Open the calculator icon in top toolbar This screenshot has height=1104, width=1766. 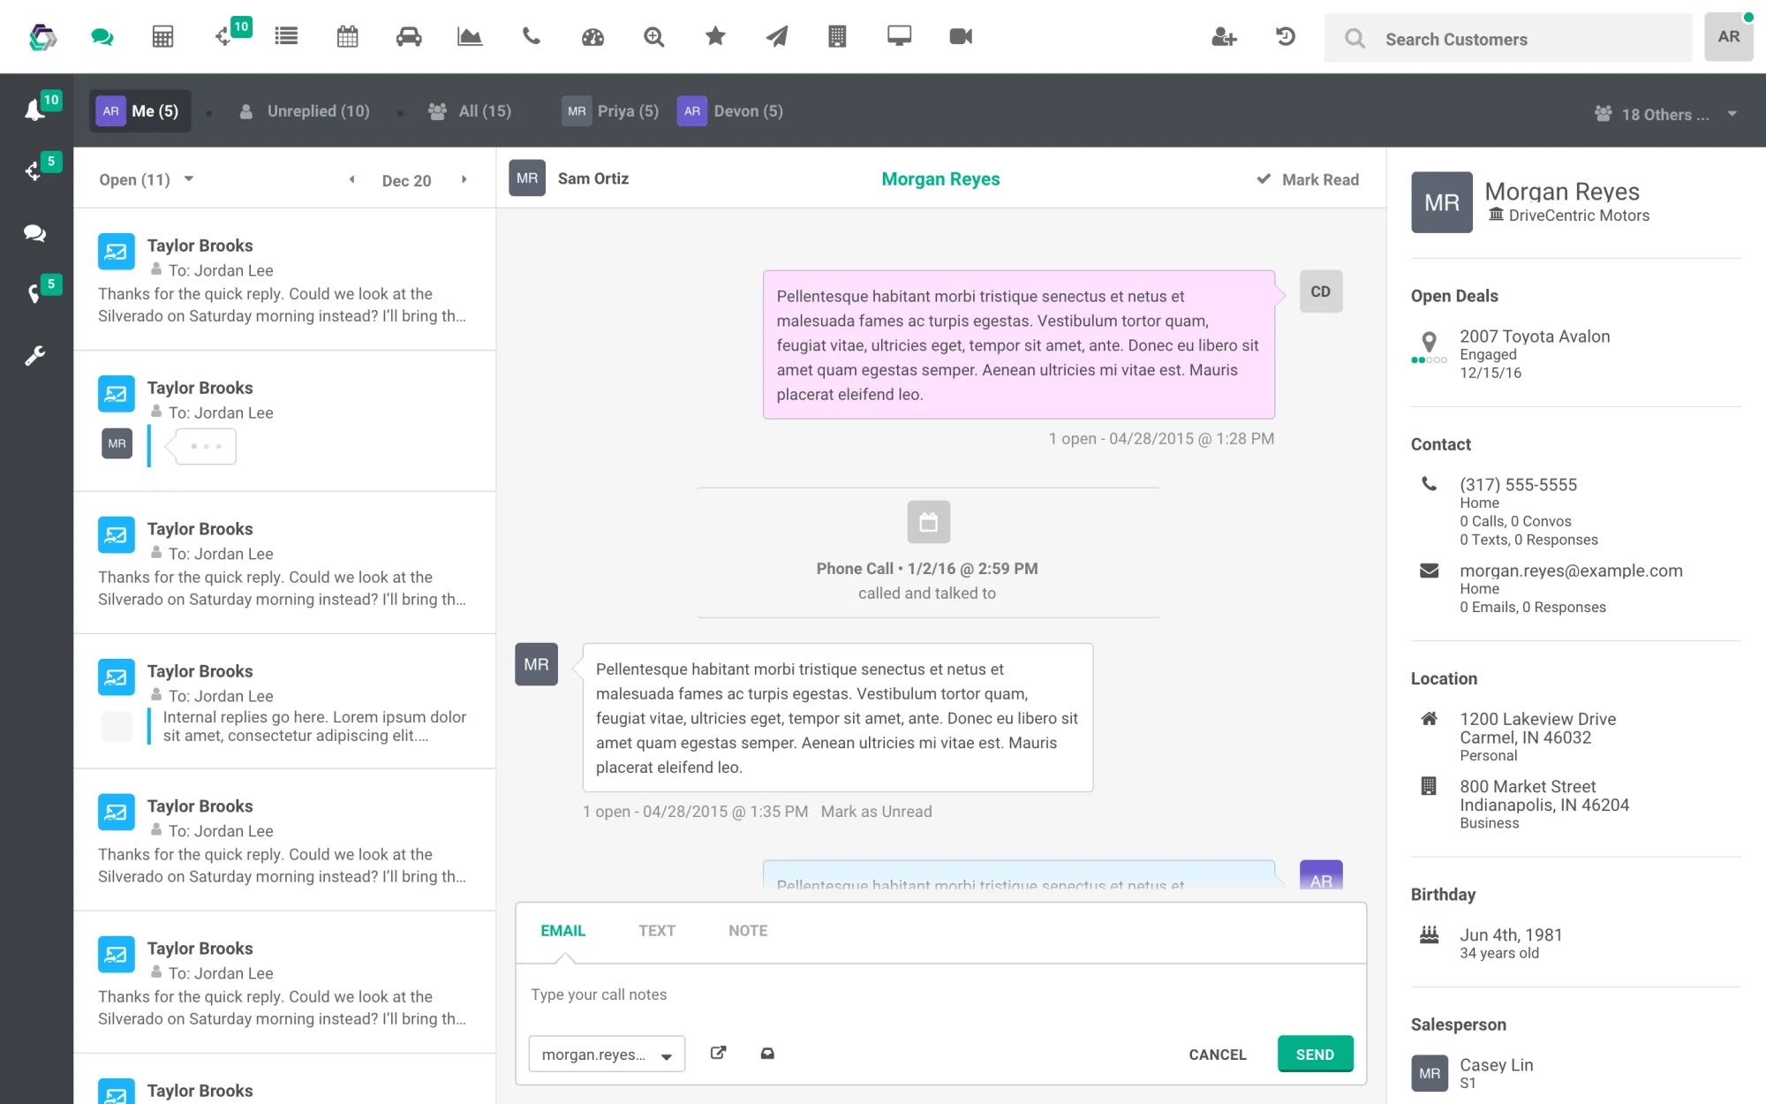(162, 37)
